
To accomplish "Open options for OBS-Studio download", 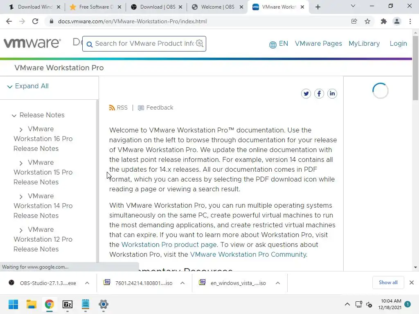I will 87,283.
